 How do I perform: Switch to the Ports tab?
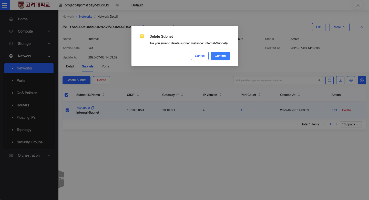[x=105, y=66]
